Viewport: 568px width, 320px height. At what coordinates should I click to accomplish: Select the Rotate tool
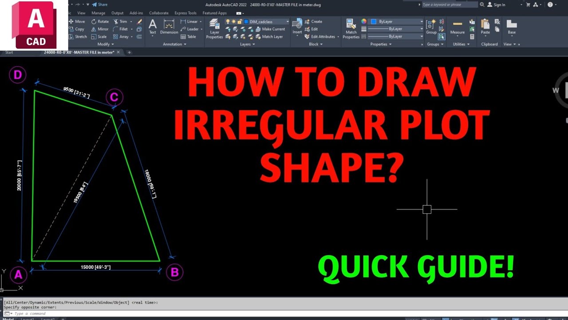coord(100,21)
